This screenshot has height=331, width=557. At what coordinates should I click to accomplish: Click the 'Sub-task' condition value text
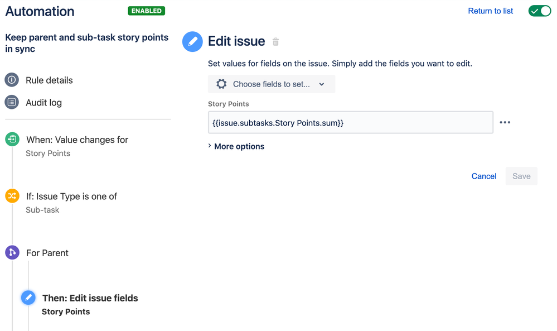(x=42, y=210)
